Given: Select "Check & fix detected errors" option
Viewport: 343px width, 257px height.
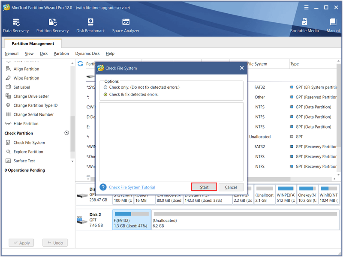Looking at the screenshot, I should coord(105,94).
